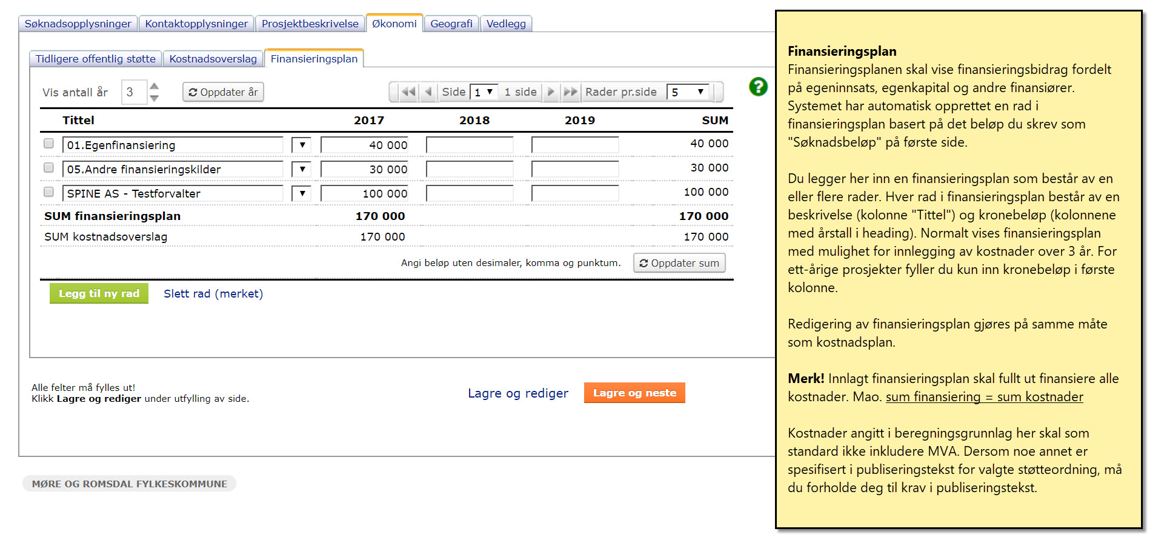This screenshot has height=540, width=1164.
Task: Click the 2019 field for SPINE AS row
Action: 575,193
